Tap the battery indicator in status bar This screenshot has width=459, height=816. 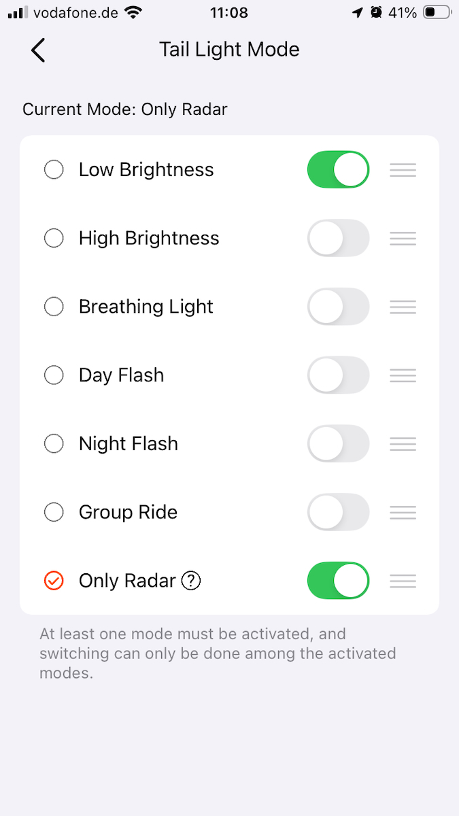click(437, 12)
